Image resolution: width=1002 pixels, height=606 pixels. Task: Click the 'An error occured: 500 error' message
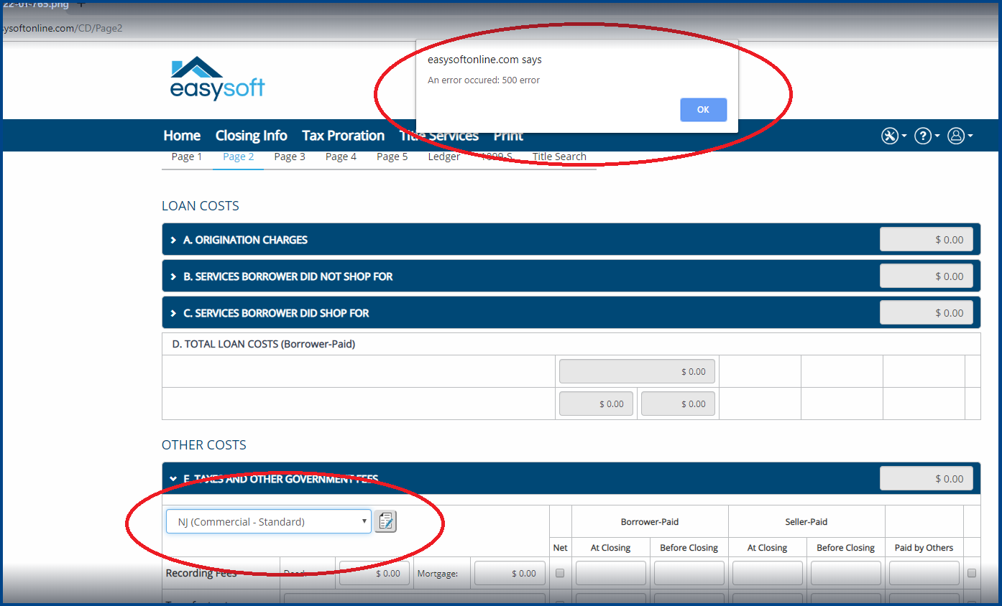click(x=484, y=80)
